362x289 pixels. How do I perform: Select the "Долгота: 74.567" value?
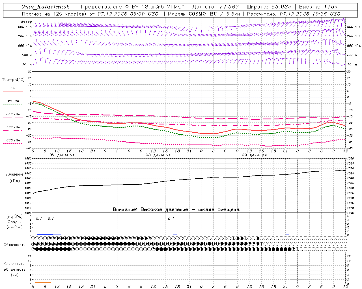tap(216, 7)
